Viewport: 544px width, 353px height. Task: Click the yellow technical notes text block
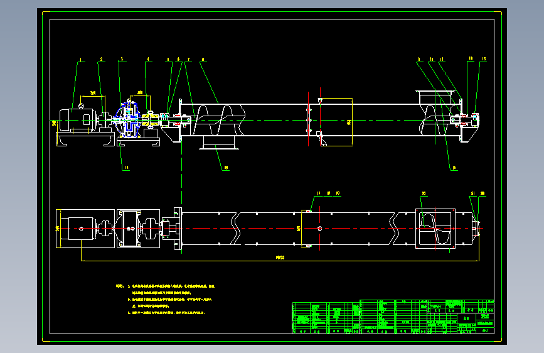tap(165, 299)
